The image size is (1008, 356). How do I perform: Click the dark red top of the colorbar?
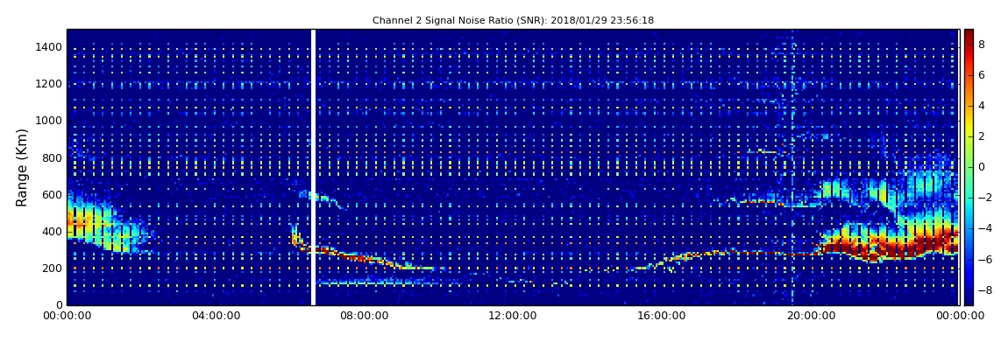969,35
